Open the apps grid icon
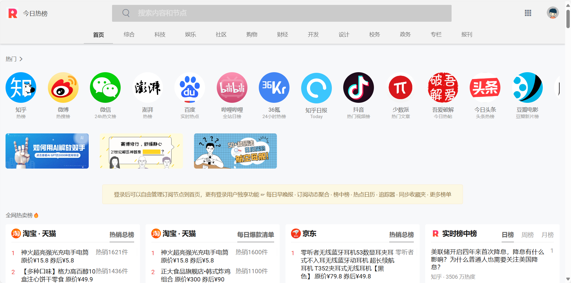 pyautogui.click(x=528, y=13)
